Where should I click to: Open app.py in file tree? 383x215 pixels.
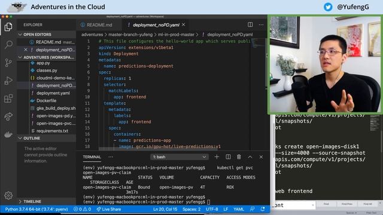click(x=43, y=63)
